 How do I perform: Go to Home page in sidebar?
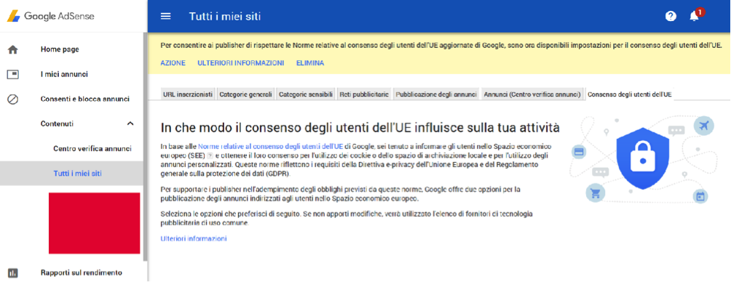coord(60,49)
